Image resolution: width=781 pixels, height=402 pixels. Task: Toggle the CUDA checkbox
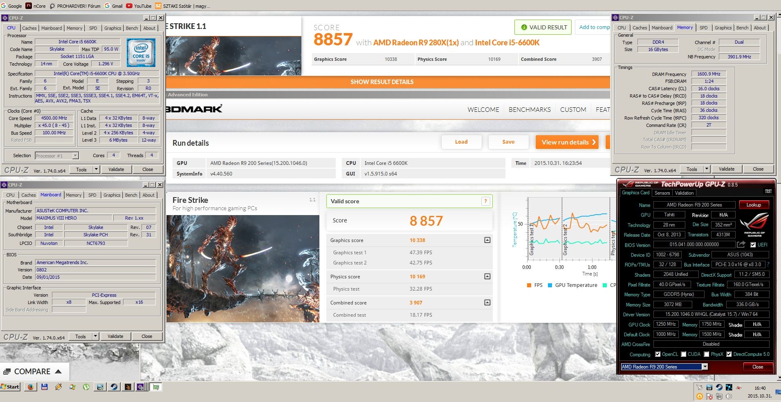pyautogui.click(x=683, y=354)
